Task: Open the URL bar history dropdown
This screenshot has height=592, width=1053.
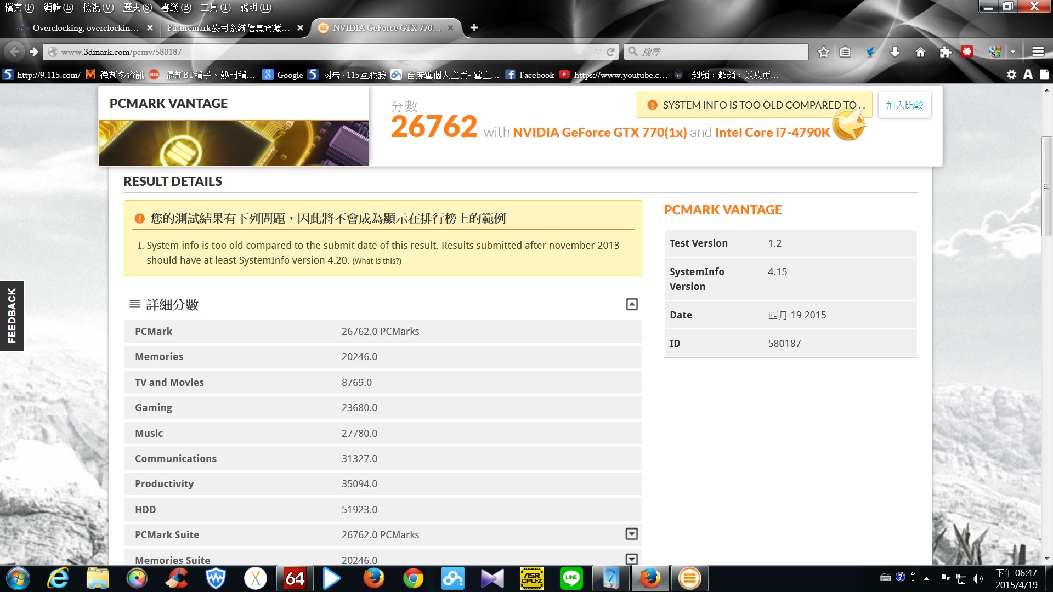Action: point(598,52)
